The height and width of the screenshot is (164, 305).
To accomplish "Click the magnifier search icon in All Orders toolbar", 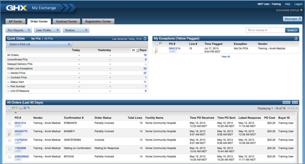I will [29, 108].
